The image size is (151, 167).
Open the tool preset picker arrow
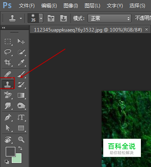coord(21,18)
